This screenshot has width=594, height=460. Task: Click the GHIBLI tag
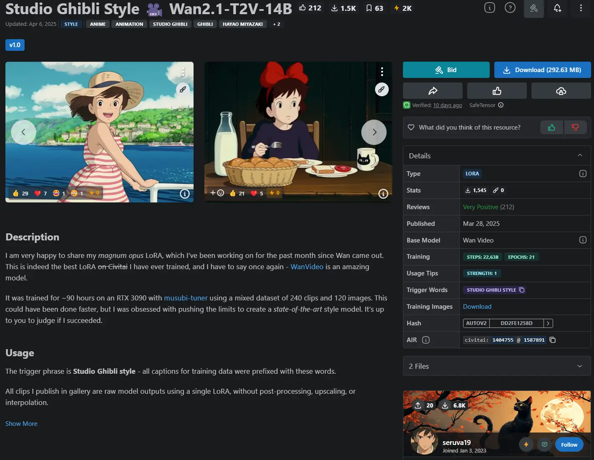[x=205, y=24]
